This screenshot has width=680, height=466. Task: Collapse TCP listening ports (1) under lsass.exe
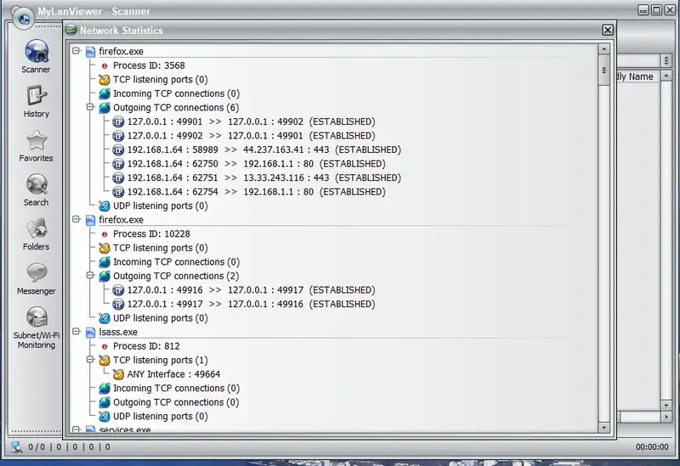pyautogui.click(x=90, y=359)
